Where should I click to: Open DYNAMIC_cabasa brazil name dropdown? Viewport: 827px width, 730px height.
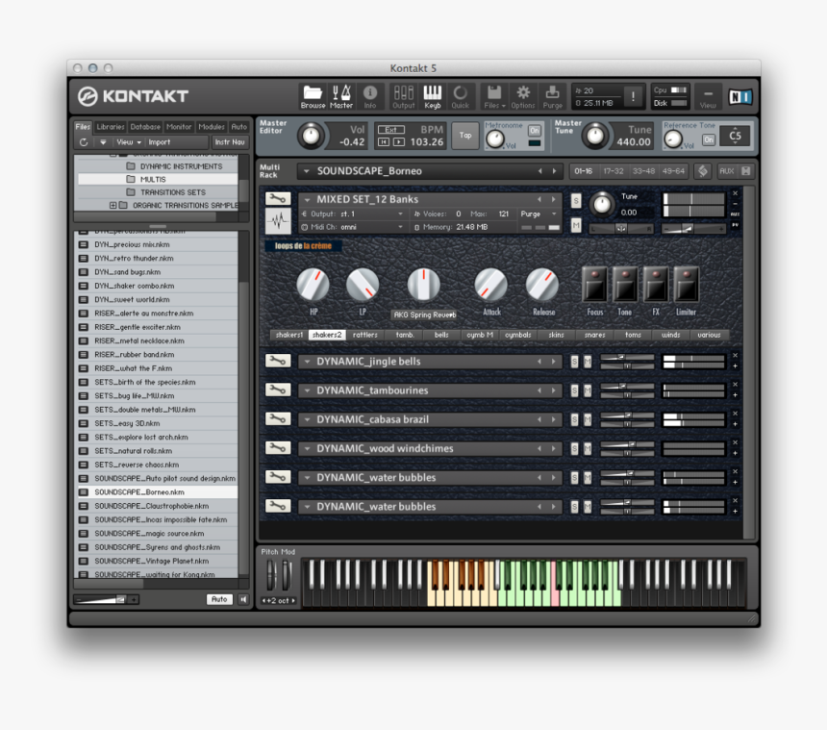[x=307, y=420]
